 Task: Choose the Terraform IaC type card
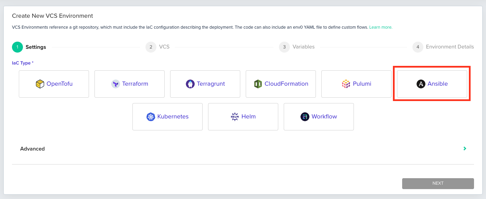point(129,84)
